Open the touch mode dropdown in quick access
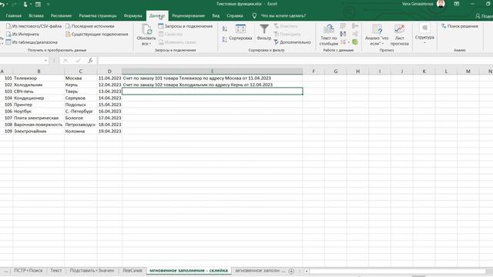The image size is (493, 277). click(x=31, y=5)
